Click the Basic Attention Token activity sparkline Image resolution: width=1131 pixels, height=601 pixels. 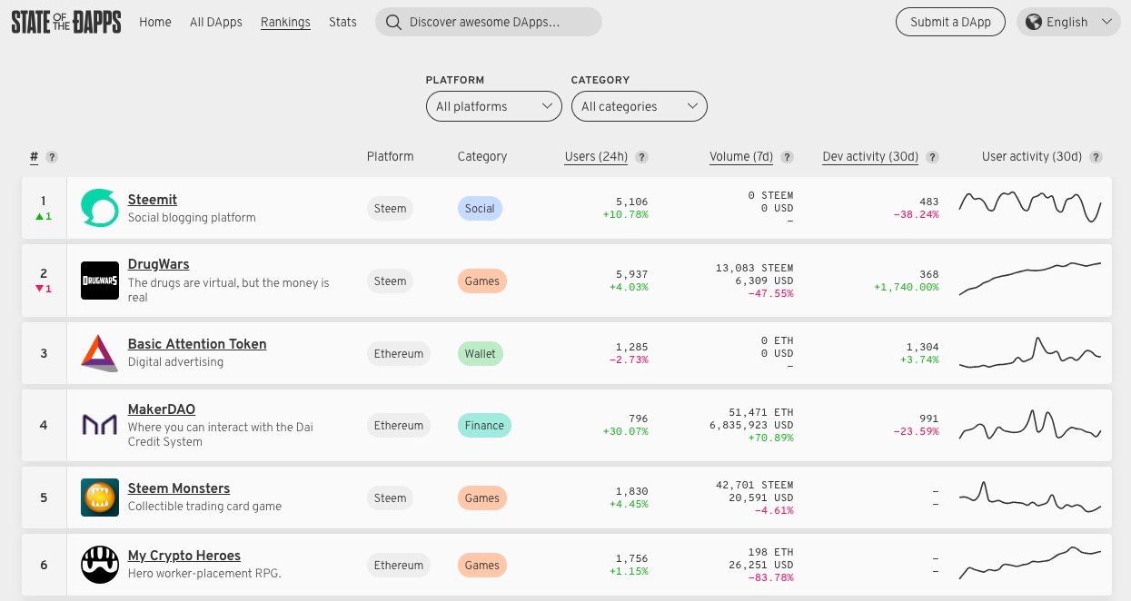pos(1030,352)
